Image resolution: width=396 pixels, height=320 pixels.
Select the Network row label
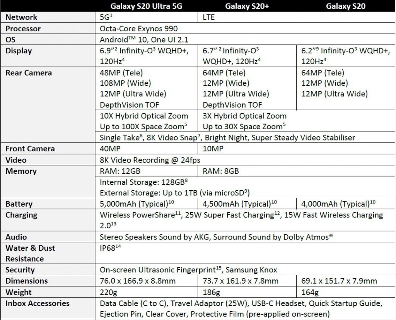click(21, 17)
